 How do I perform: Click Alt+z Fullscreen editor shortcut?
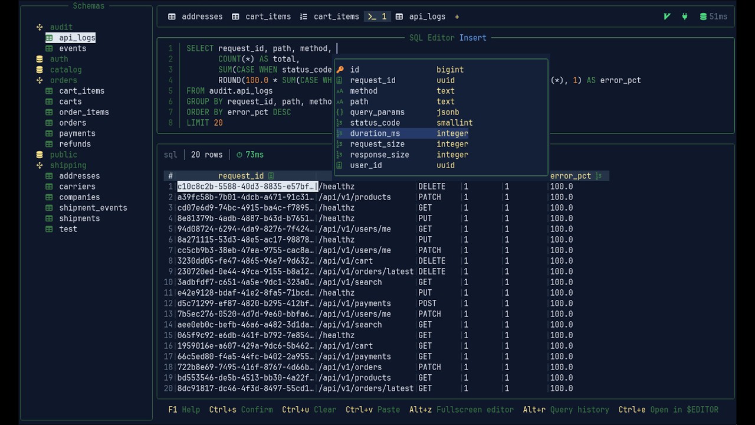(462, 410)
